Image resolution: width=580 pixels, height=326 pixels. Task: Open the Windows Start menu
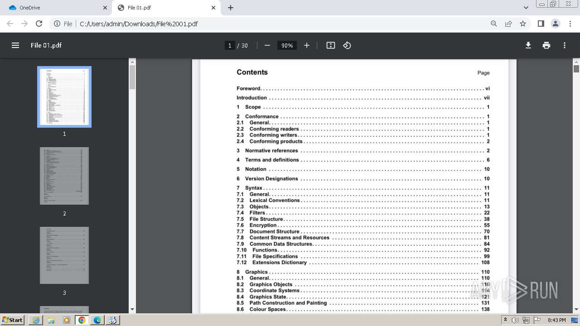(x=13, y=320)
